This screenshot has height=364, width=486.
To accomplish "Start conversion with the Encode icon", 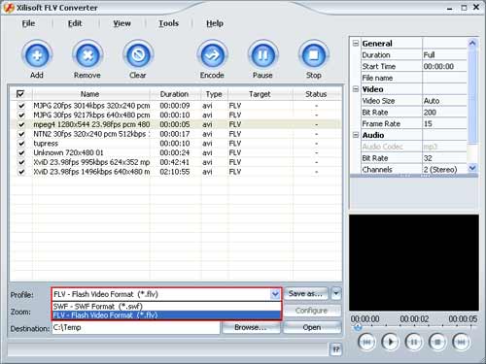I will [212, 55].
